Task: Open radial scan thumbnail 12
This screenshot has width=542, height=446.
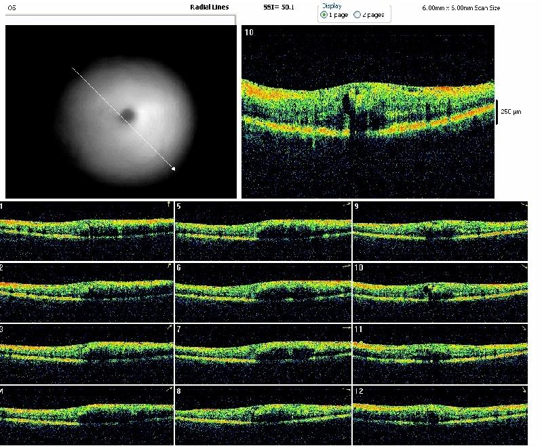Action: pyautogui.click(x=440, y=415)
